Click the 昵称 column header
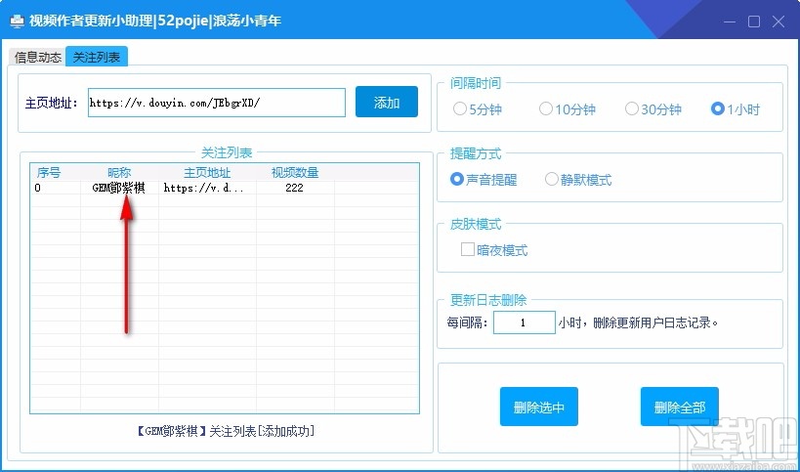This screenshot has height=472, width=800. click(119, 172)
